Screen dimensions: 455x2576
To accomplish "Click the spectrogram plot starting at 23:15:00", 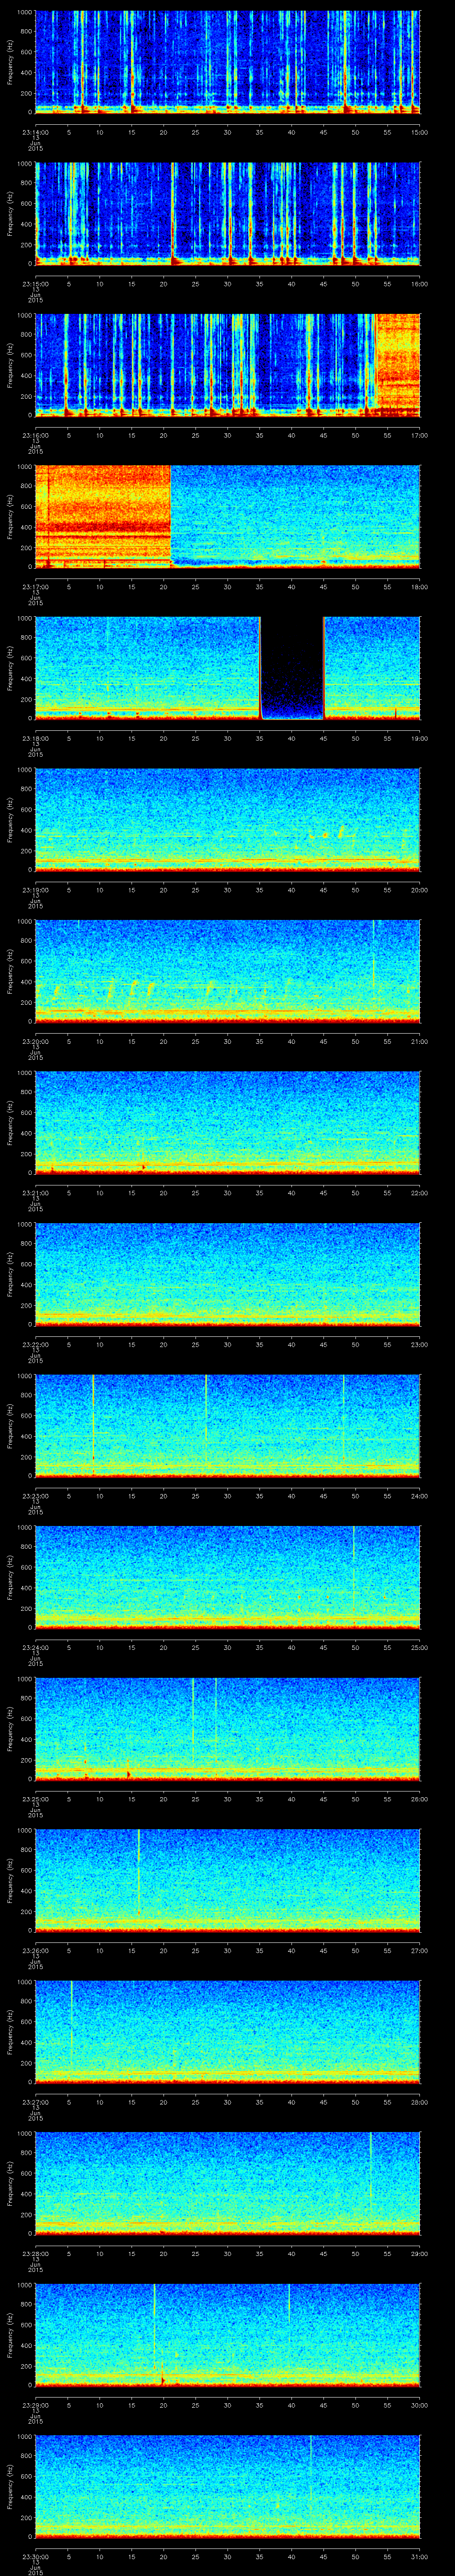I will coord(228,214).
